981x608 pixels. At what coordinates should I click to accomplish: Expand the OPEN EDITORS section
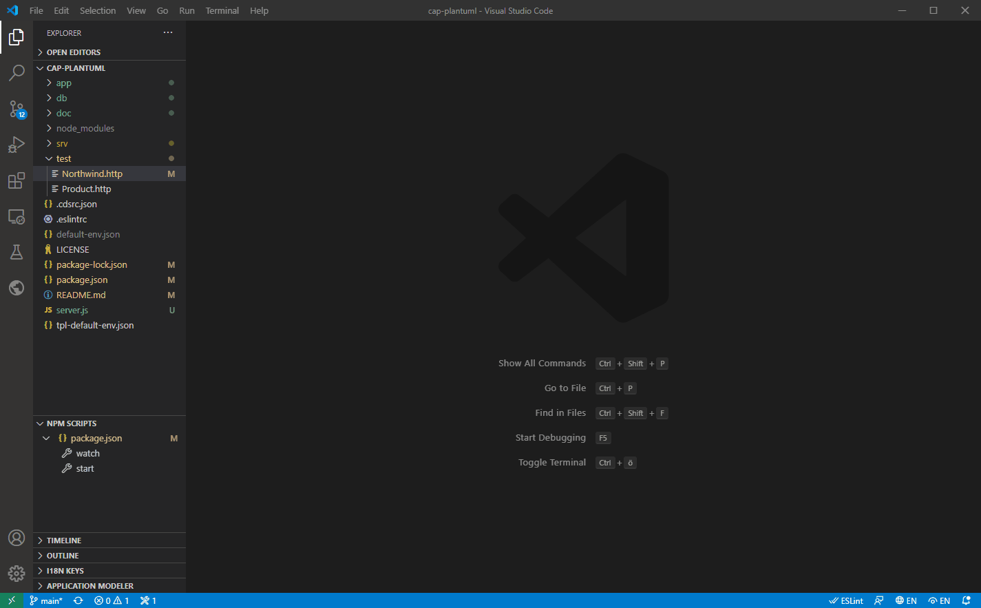click(x=109, y=52)
